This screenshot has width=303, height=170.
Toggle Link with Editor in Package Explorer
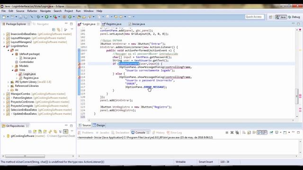click(x=59, y=29)
